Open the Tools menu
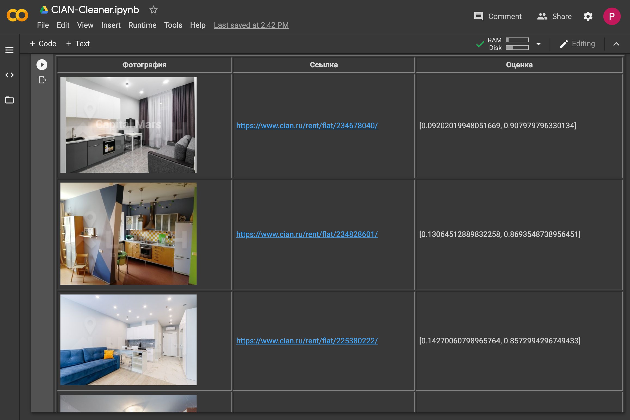The height and width of the screenshot is (420, 630). tap(173, 25)
